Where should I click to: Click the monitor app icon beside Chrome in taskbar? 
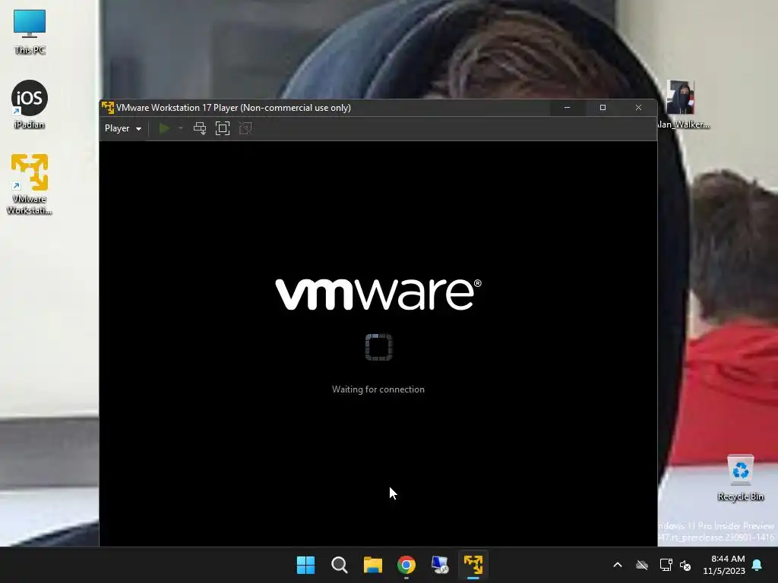440,565
